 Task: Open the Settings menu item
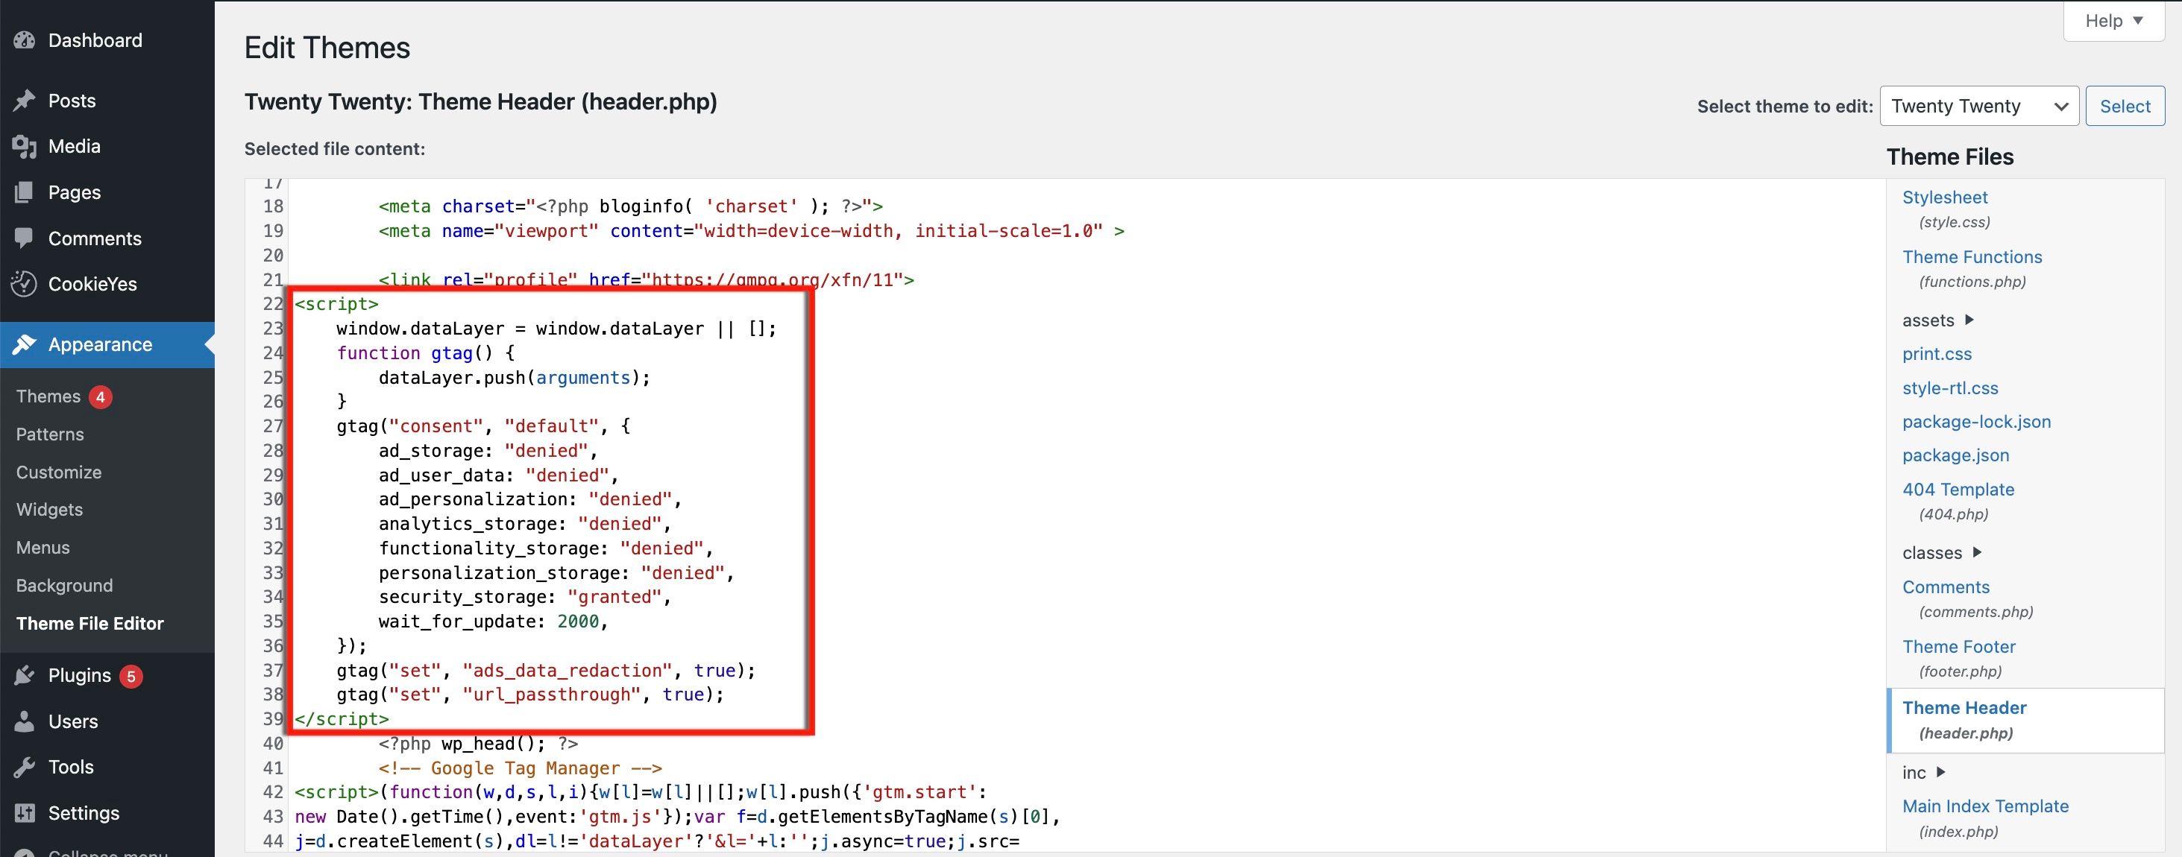tap(84, 813)
